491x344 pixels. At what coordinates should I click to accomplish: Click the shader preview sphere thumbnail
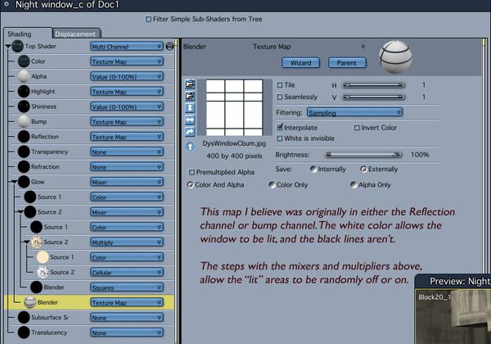[x=395, y=57]
